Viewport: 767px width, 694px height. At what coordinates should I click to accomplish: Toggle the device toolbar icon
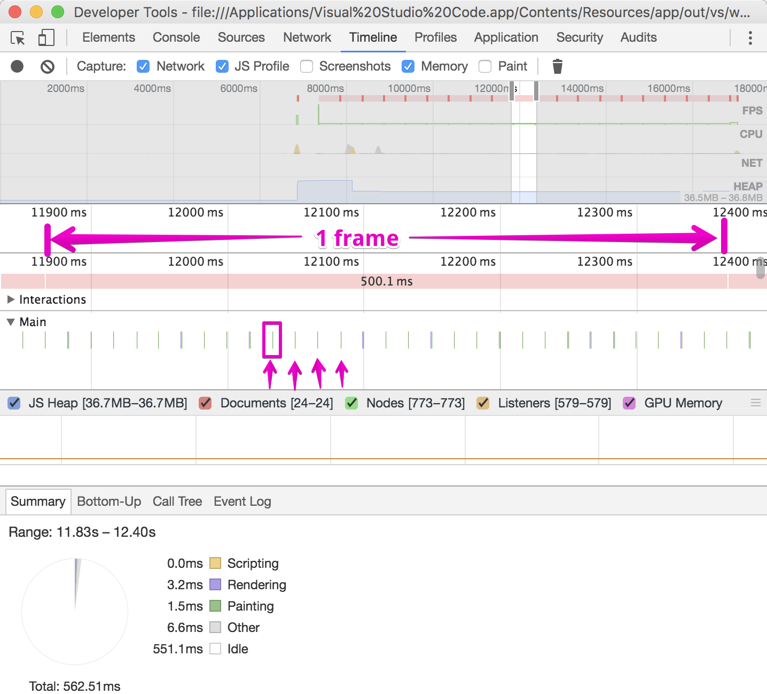point(46,37)
